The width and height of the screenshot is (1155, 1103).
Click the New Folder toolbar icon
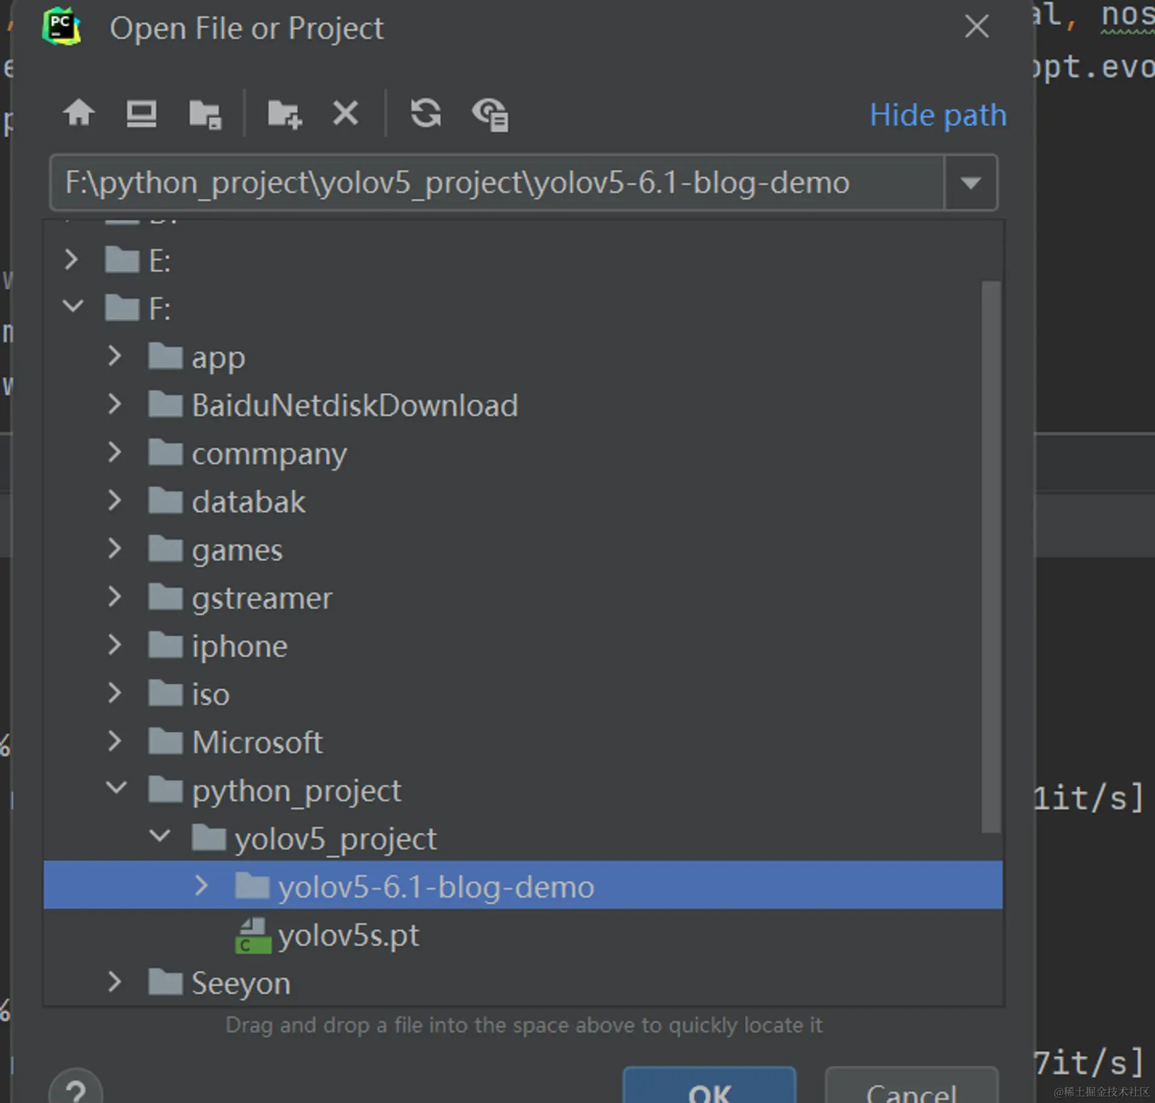(x=284, y=114)
